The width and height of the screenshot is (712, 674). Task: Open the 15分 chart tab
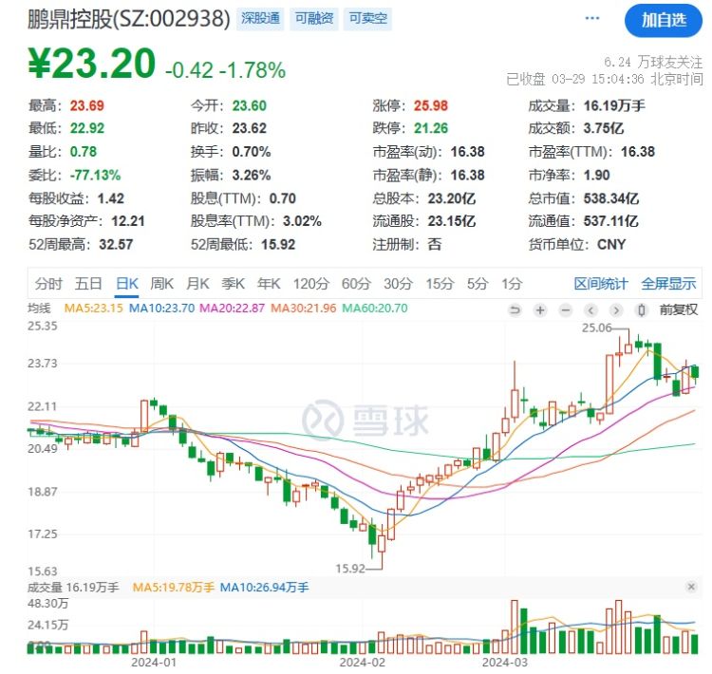coord(440,284)
